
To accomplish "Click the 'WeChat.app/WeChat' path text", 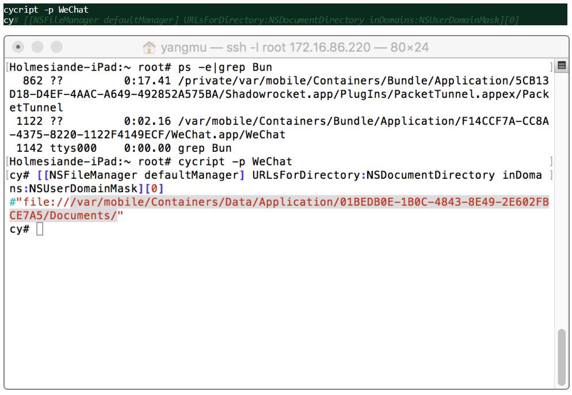I will click(228, 135).
